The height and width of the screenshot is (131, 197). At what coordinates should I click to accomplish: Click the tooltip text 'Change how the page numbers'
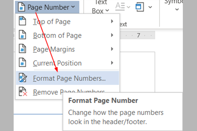pos(116,113)
